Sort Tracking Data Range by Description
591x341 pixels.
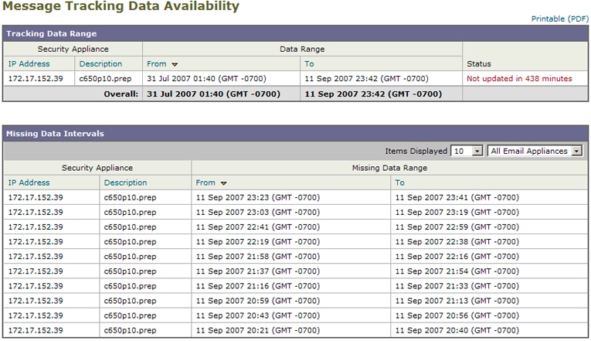click(100, 63)
